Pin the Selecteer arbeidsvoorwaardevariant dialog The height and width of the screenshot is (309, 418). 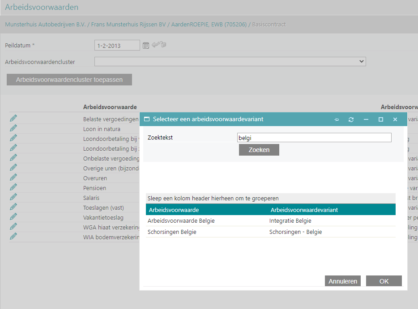(x=337, y=119)
